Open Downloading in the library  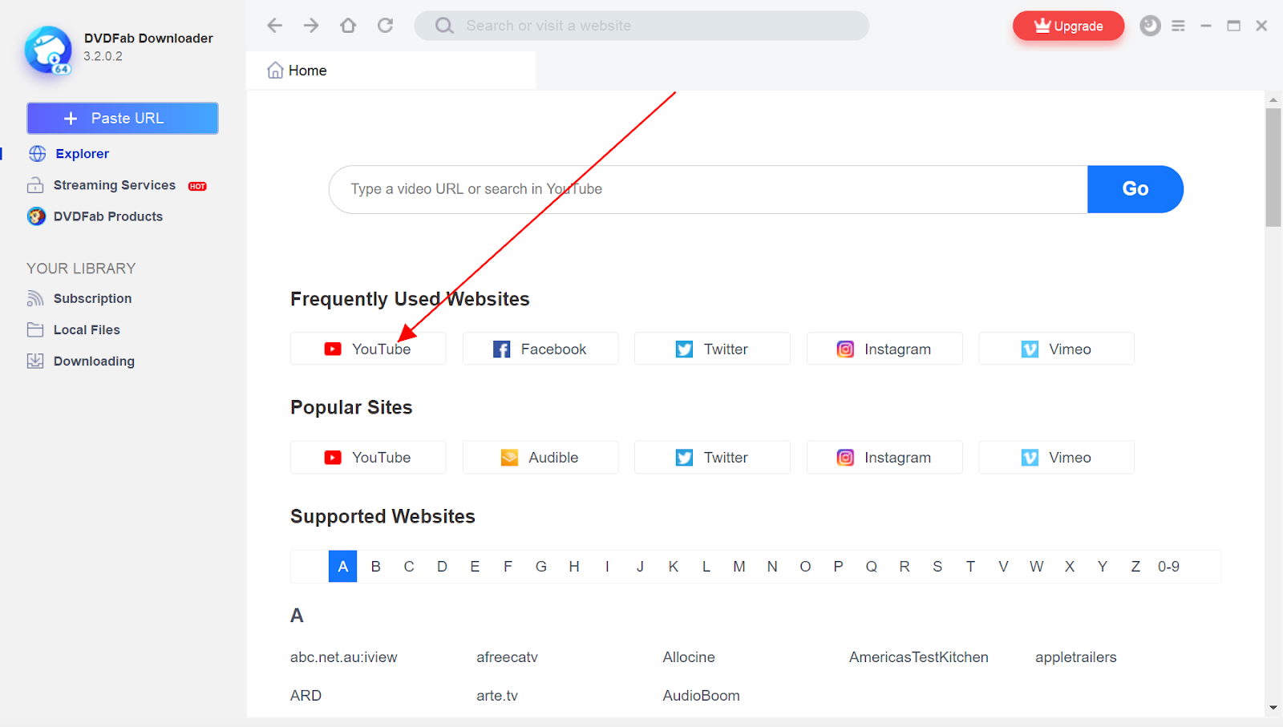pyautogui.click(x=81, y=361)
